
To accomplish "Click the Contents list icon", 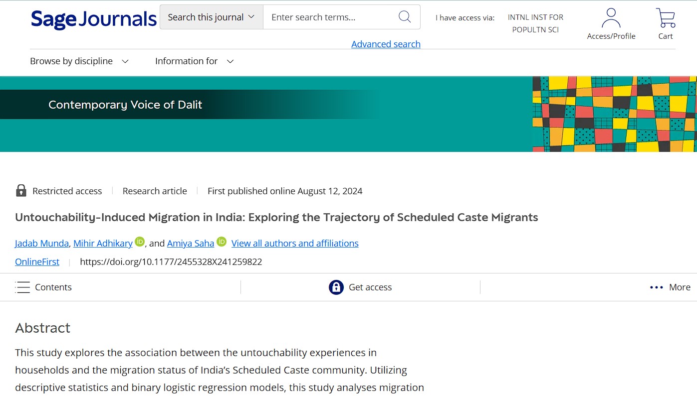I will point(23,287).
